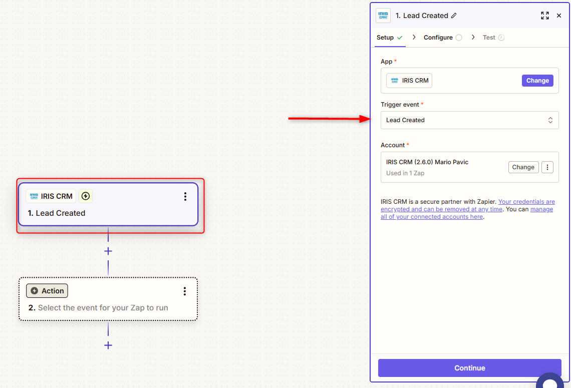
Task: Open the Trigger event dropdown
Action: coord(469,120)
